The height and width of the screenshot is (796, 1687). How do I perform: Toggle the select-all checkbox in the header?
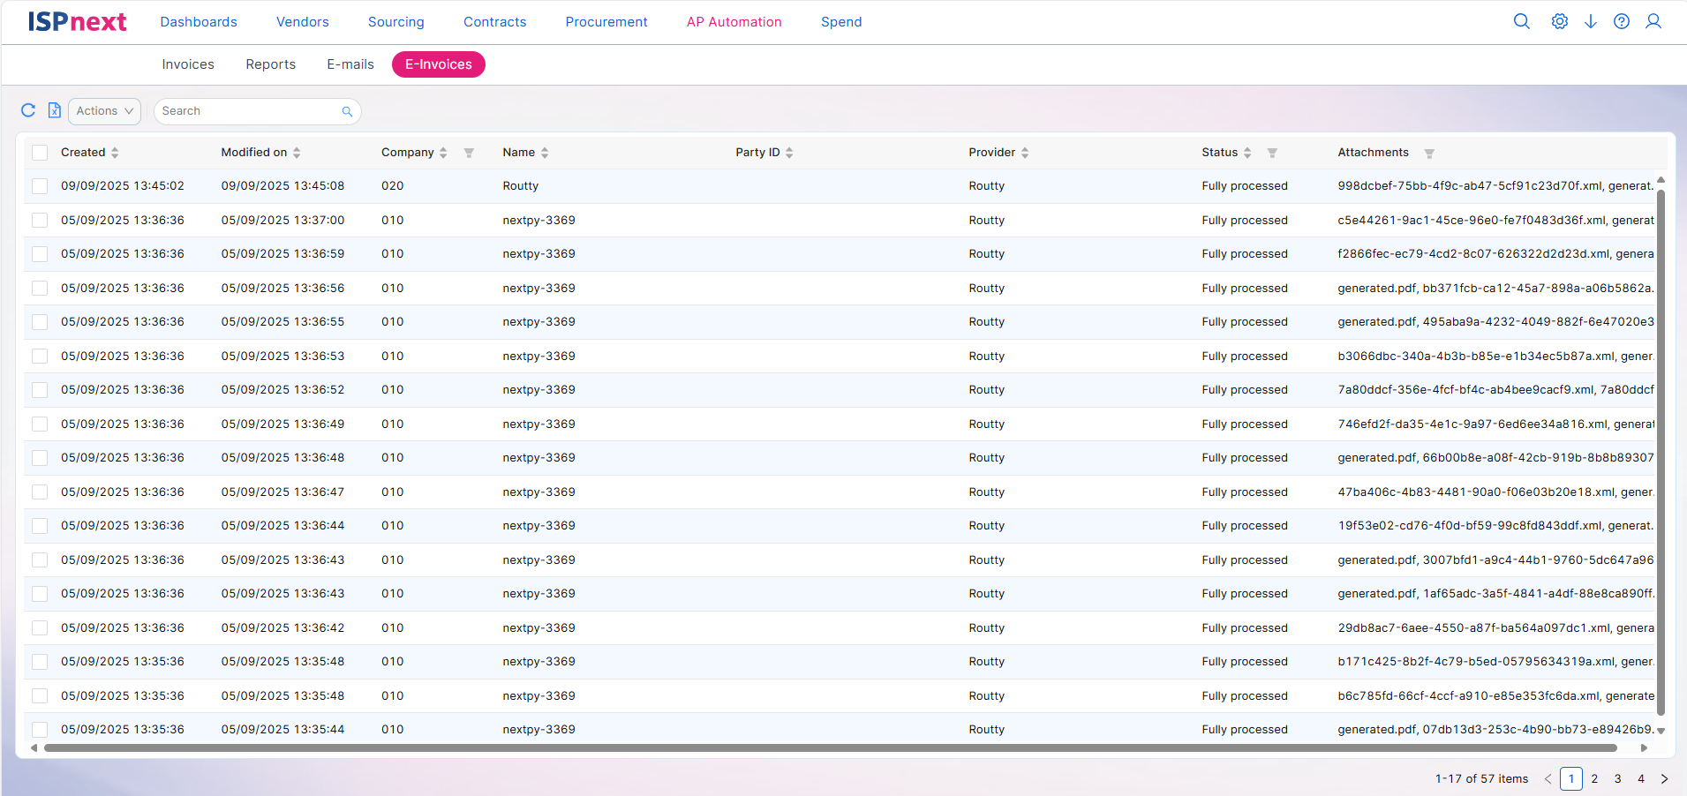tap(40, 153)
